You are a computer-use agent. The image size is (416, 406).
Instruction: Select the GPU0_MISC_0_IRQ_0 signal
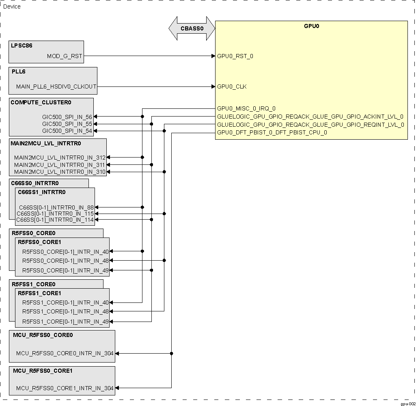[x=246, y=108]
